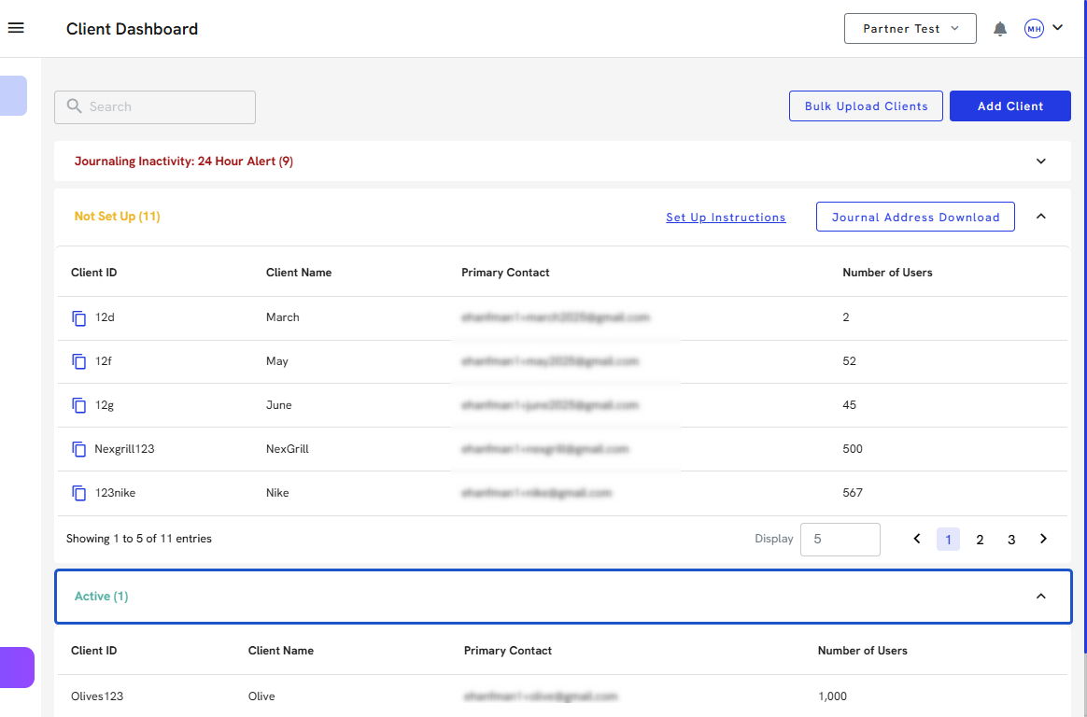Expand the Journaling Inactivity alert section
The image size is (1087, 717).
tap(1041, 162)
